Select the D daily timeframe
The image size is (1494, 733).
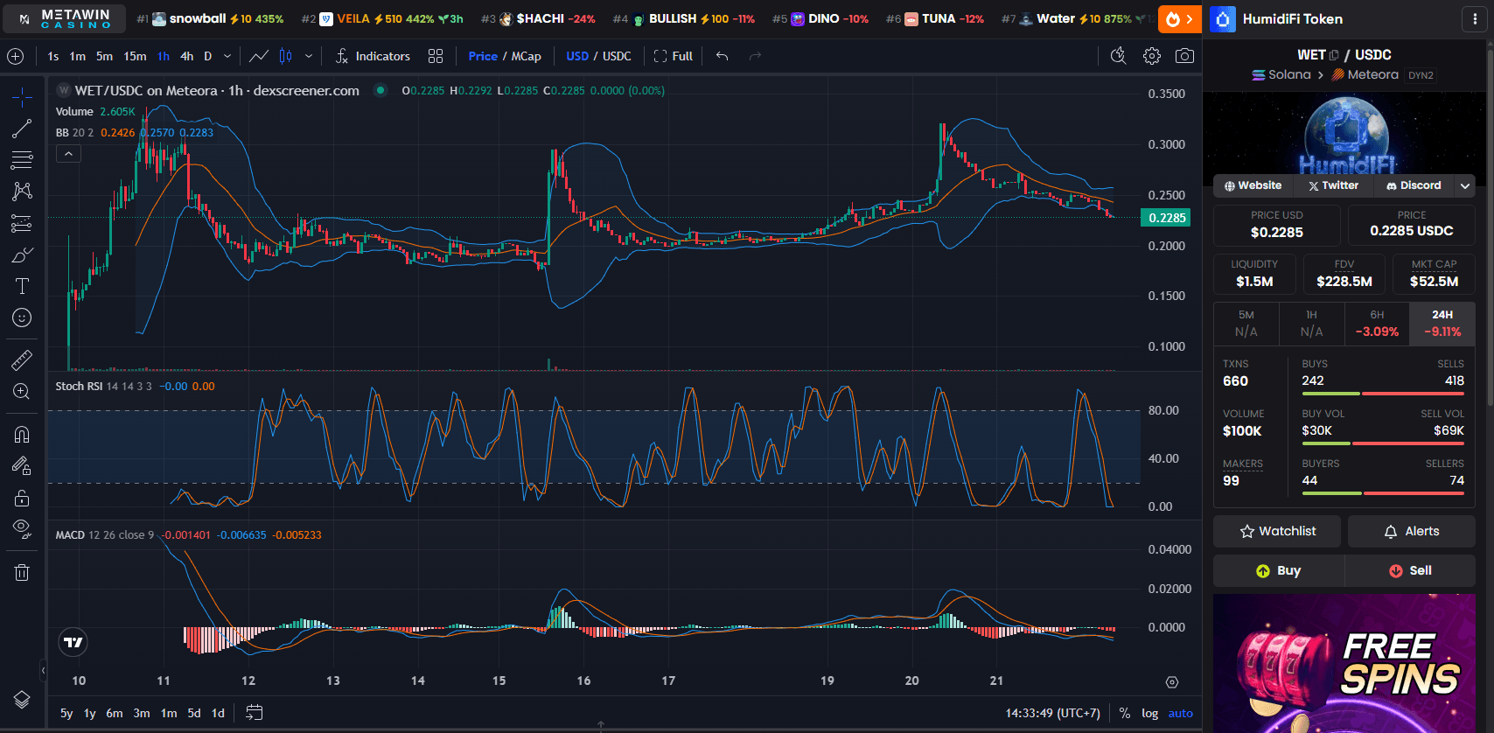[x=208, y=56]
